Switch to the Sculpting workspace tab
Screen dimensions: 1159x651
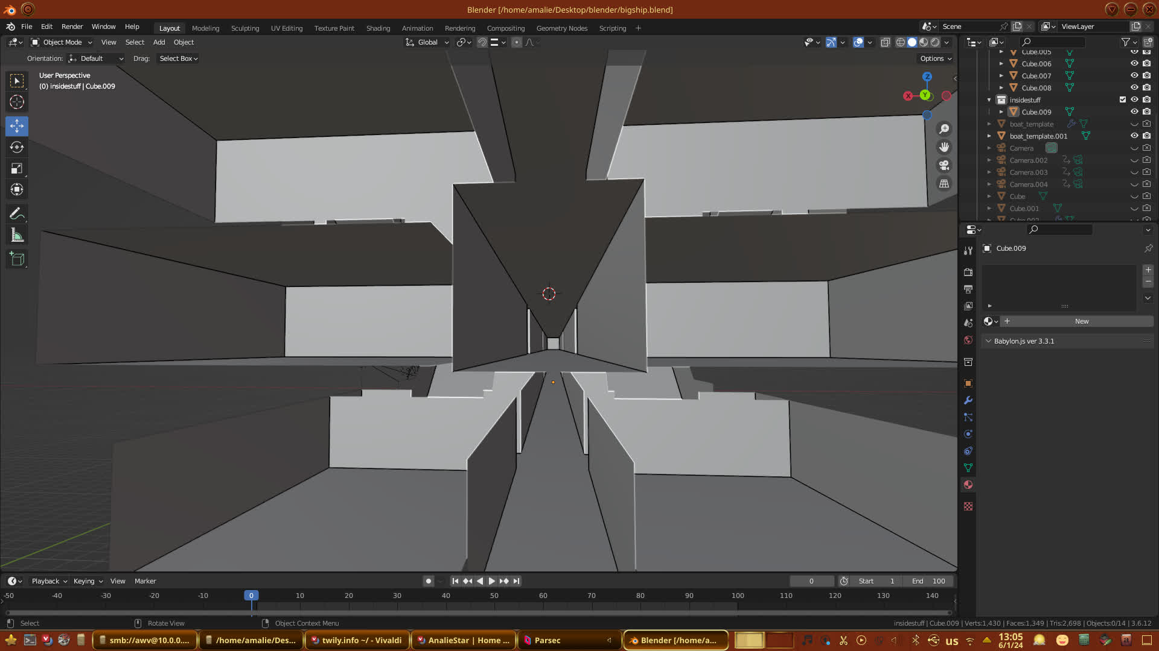pos(244,28)
